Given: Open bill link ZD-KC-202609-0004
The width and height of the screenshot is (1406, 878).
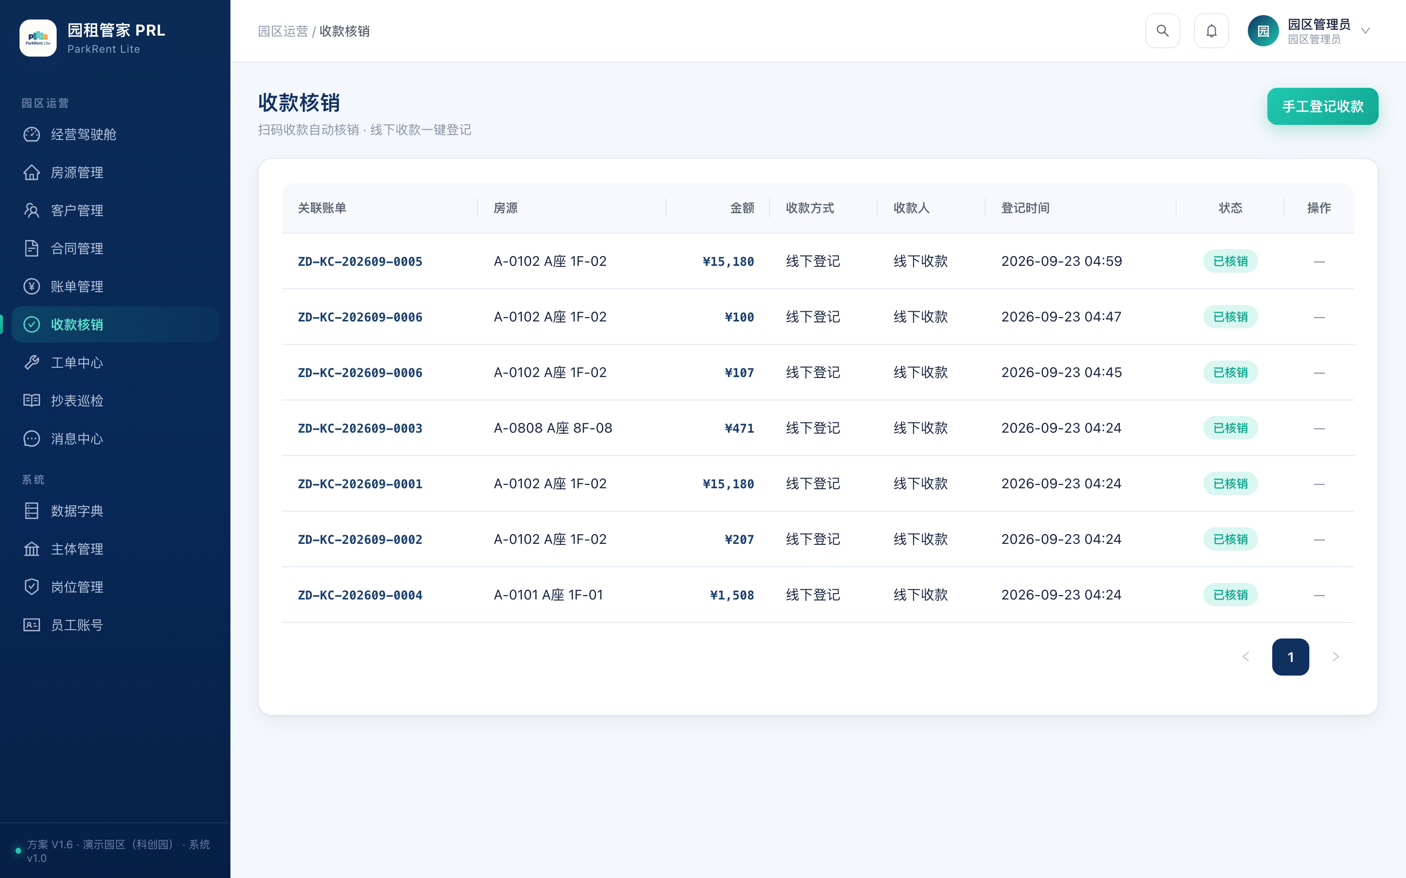Looking at the screenshot, I should [360, 595].
